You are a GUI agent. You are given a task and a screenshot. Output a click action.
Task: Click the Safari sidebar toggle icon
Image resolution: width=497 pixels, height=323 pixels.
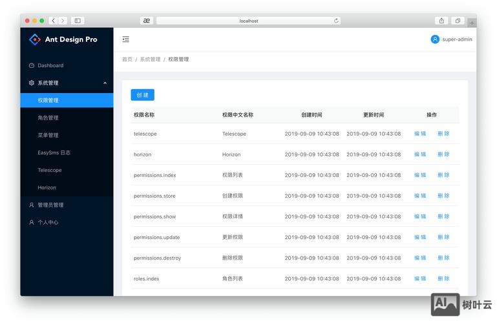pyautogui.click(x=78, y=21)
